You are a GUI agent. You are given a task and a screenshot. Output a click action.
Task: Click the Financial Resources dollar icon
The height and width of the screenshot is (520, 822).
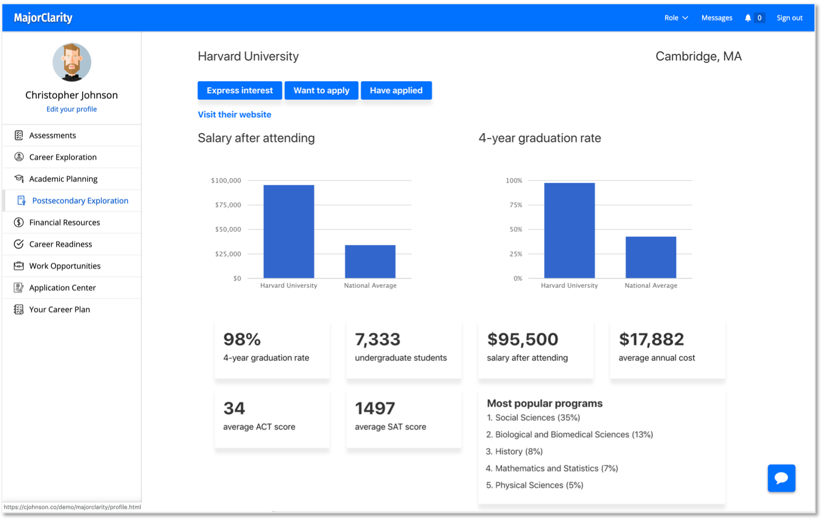[19, 222]
